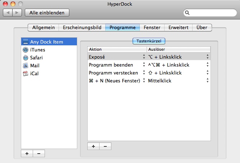Remove the selected shortcut row
This screenshot has height=163, width=240.
point(105,146)
